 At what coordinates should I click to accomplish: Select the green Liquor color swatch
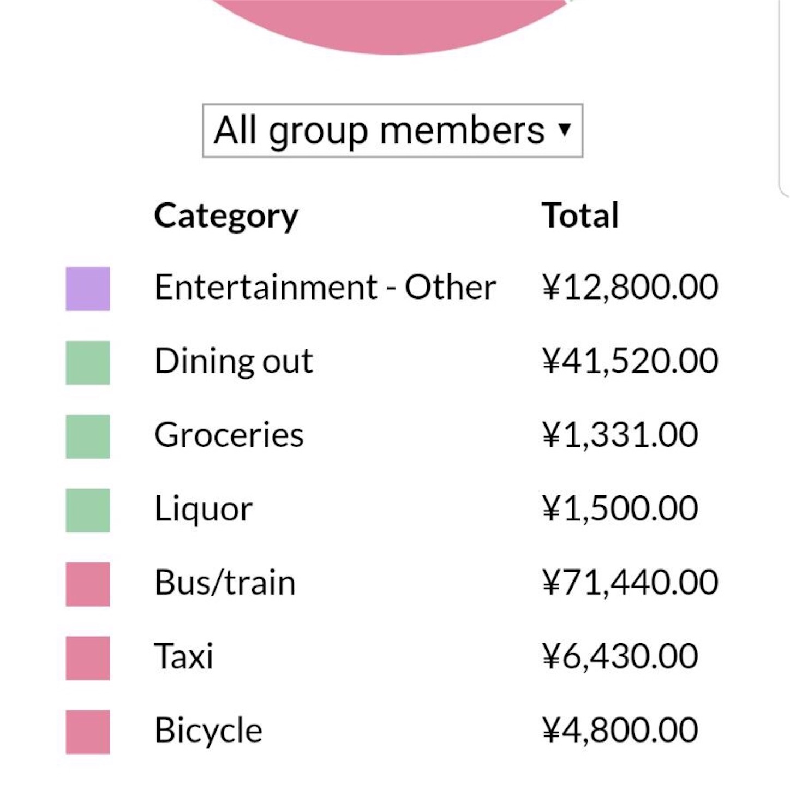coord(88,510)
